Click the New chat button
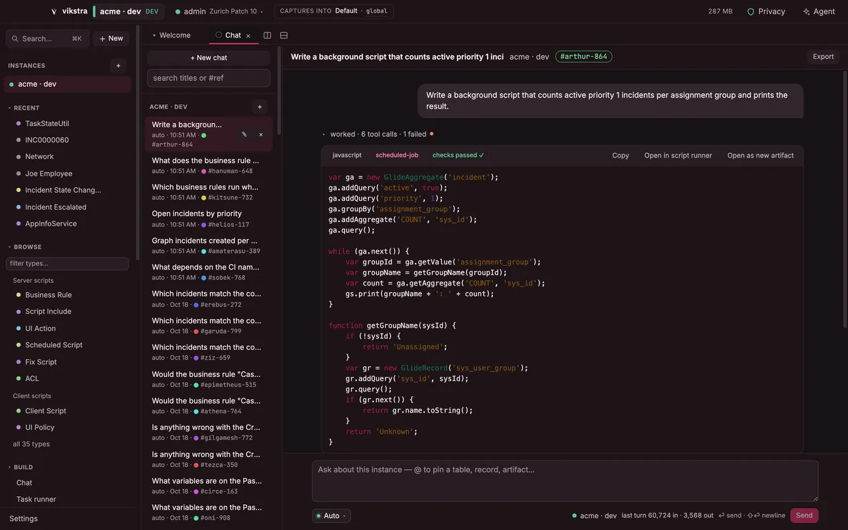This screenshot has height=530, width=848. pyautogui.click(x=209, y=58)
